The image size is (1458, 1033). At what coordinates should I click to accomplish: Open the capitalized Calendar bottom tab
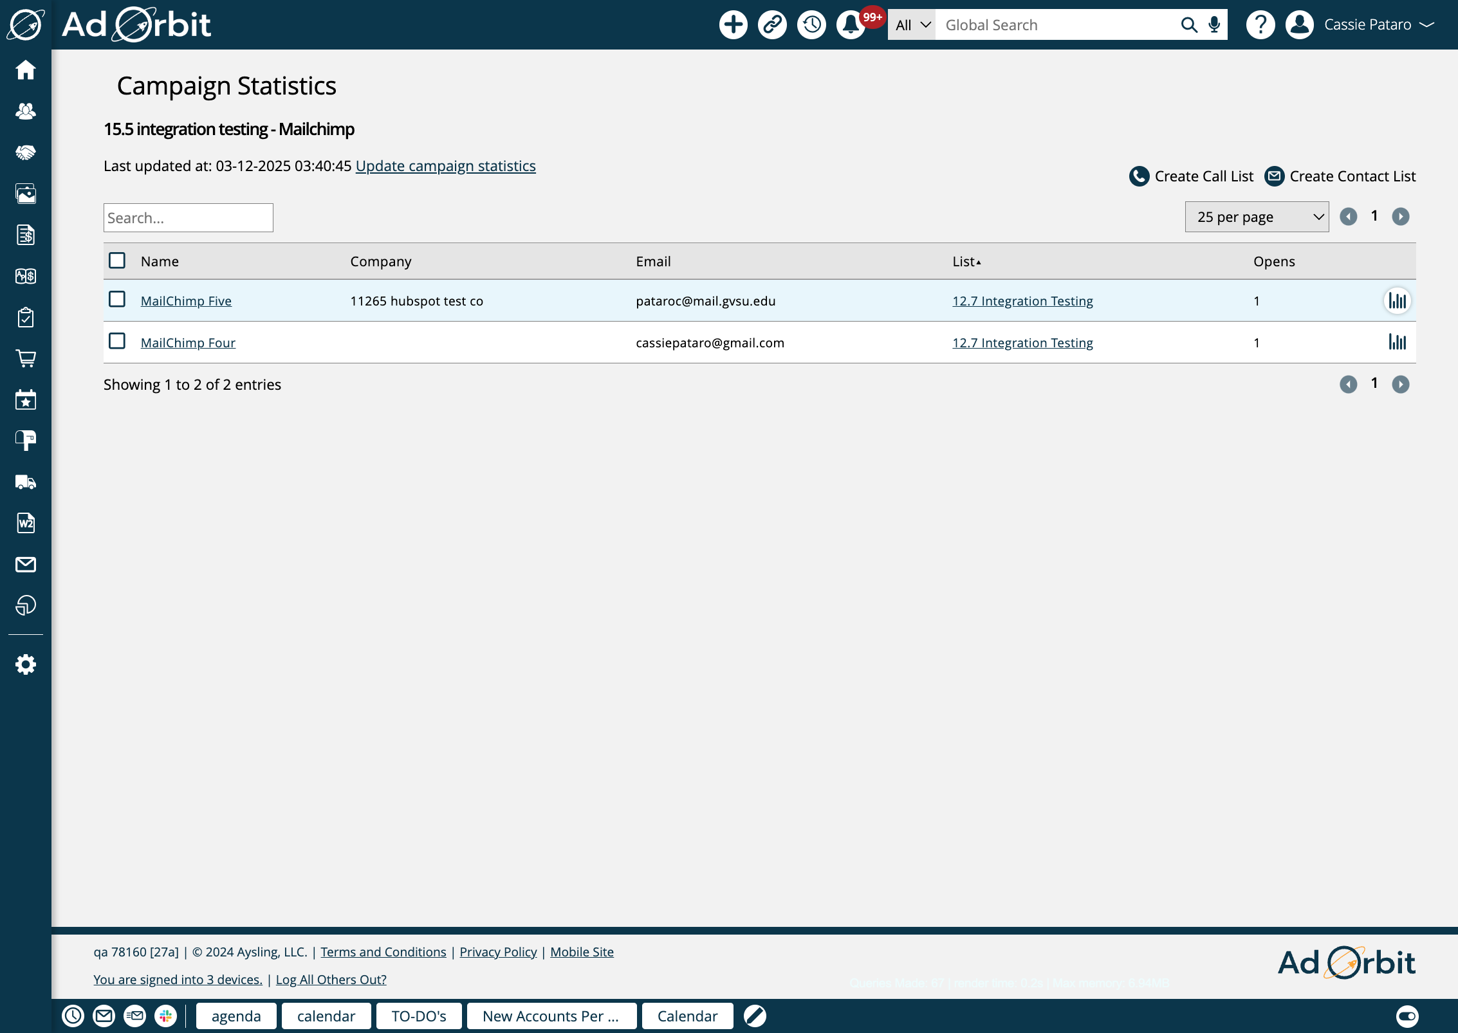(x=688, y=1016)
